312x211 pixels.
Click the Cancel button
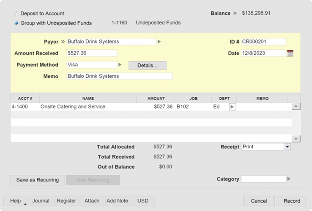(x=259, y=201)
